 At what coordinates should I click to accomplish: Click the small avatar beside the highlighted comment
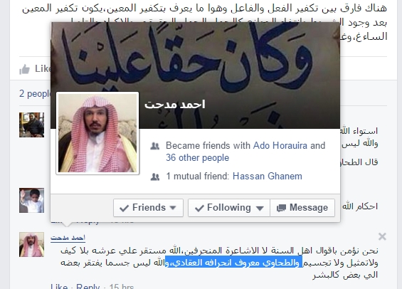point(31,245)
